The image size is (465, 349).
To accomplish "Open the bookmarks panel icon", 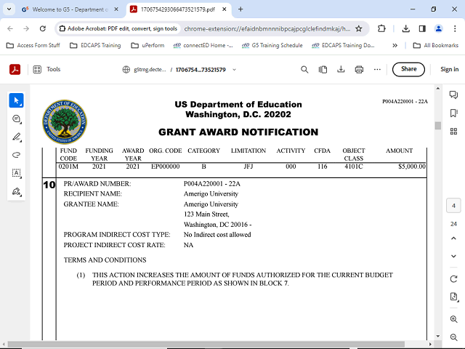I will click(453, 113).
